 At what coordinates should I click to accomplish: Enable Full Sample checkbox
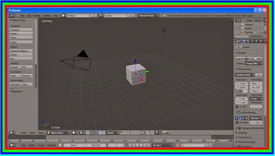(x=237, y=123)
